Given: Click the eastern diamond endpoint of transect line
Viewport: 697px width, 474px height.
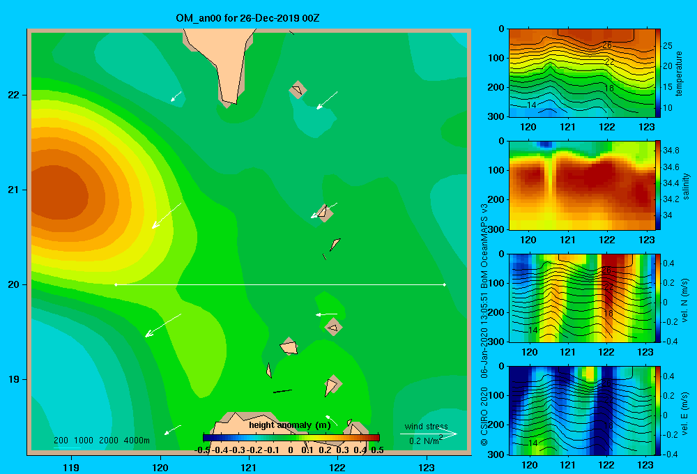Looking at the screenshot, I should 445,284.
